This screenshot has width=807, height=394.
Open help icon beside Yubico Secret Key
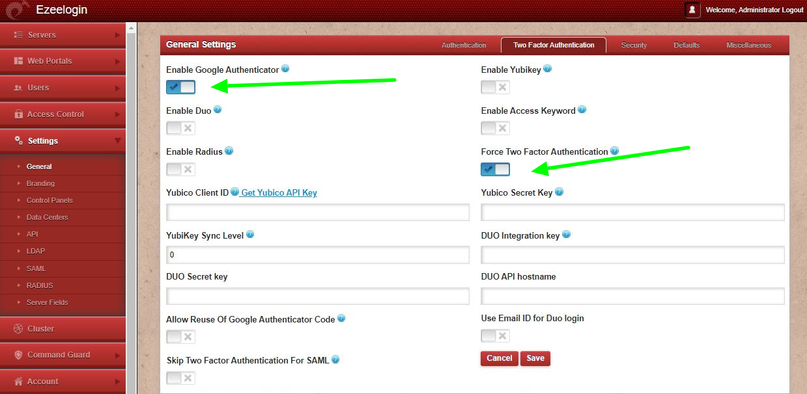tap(559, 192)
